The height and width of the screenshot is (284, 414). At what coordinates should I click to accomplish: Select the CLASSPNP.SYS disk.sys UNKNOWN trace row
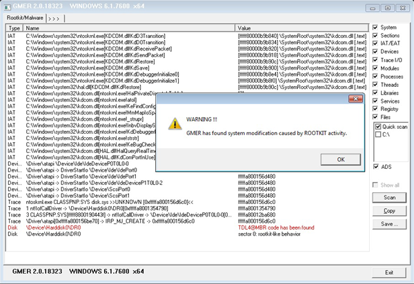click(x=187, y=202)
